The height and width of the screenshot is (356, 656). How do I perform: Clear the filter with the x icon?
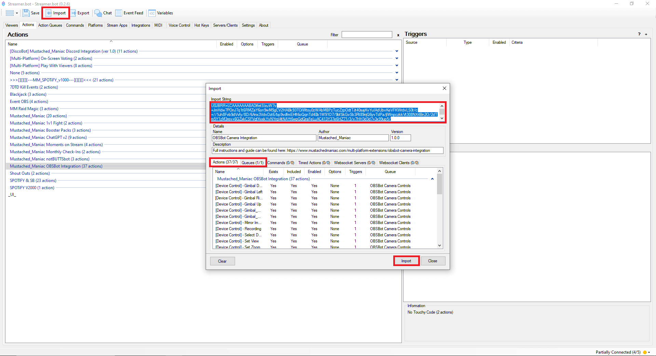pos(398,35)
